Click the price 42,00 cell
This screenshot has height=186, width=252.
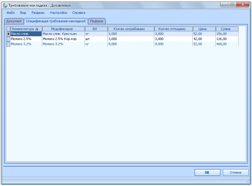204,39
